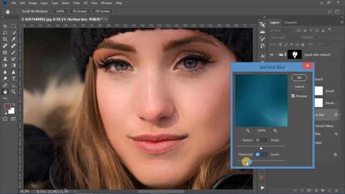Select the Eyedropper tool
The image size is (345, 194).
click(x=13, y=39)
